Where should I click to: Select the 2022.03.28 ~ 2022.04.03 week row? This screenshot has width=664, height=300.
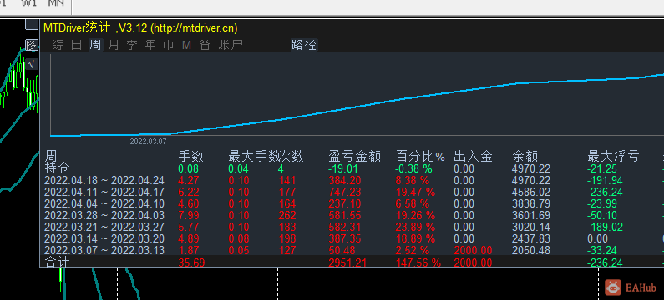(352, 216)
